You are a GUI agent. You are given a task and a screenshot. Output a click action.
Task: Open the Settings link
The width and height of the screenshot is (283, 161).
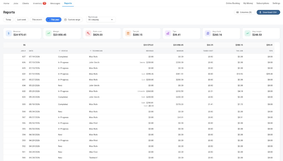(x=276, y=3)
